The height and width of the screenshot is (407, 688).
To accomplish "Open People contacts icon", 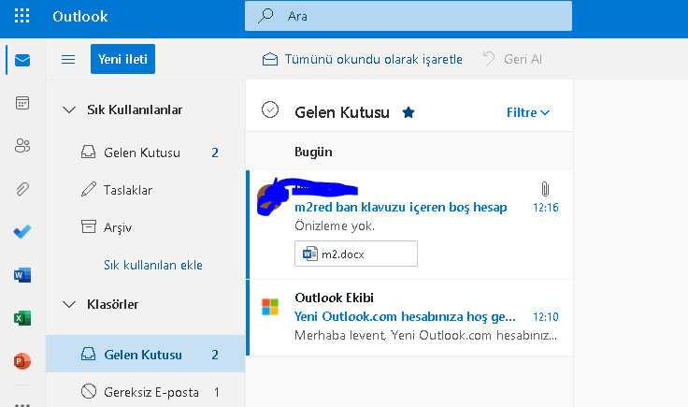I will (x=22, y=145).
